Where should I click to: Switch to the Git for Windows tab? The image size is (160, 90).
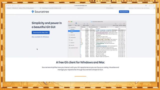coord(110,8)
